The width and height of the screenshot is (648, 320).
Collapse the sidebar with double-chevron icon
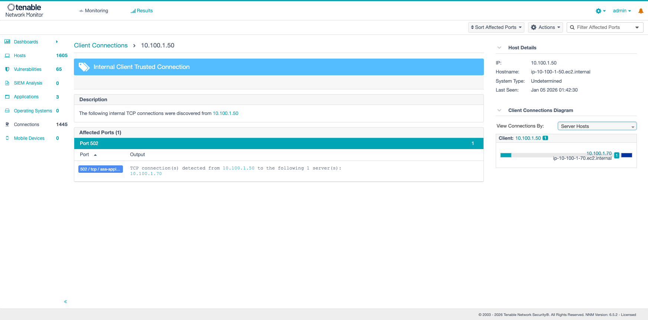(x=65, y=302)
